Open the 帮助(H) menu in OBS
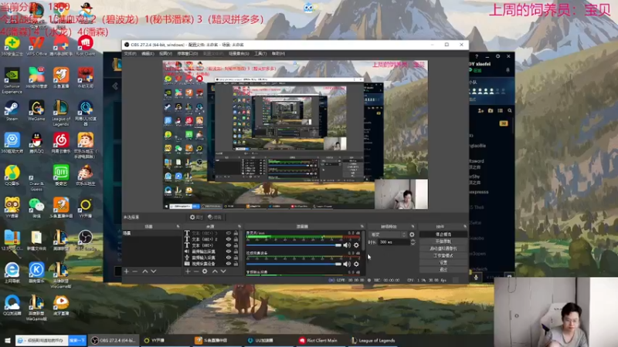 point(278,53)
